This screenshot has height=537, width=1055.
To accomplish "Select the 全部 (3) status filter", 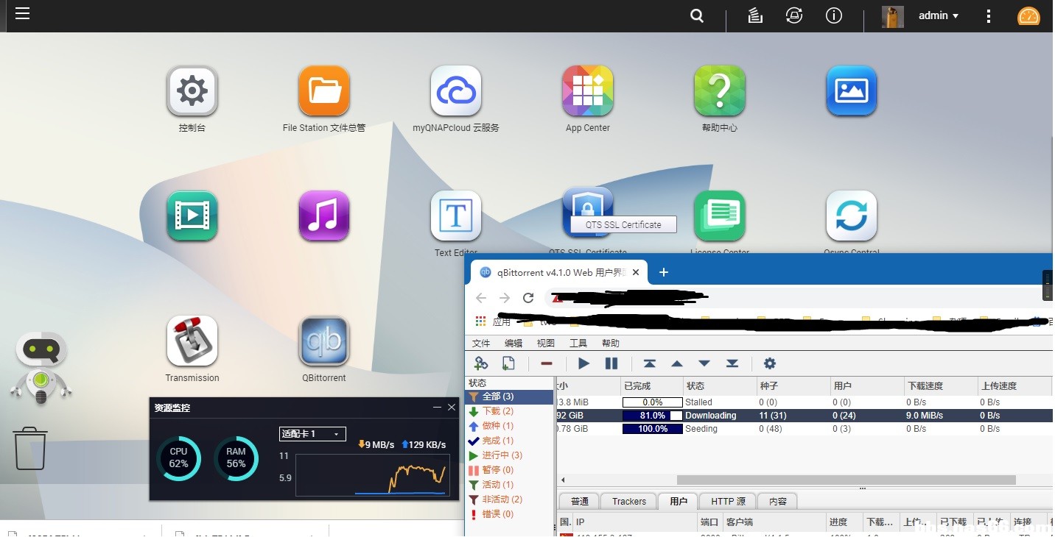I will (510, 396).
